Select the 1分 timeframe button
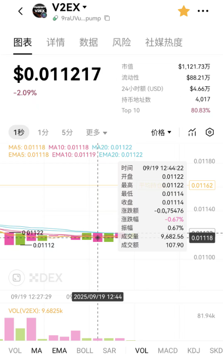This screenshot has width=223, height=364. tap(43, 132)
